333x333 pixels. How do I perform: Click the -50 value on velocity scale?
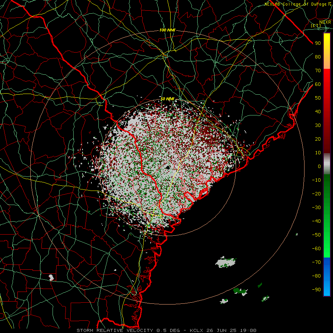coord(316,235)
